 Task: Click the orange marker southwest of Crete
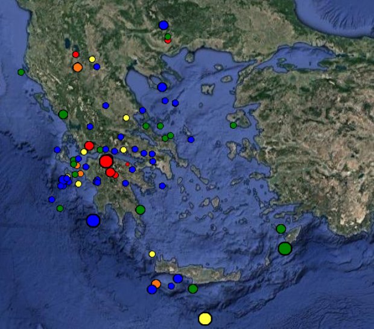(156, 284)
